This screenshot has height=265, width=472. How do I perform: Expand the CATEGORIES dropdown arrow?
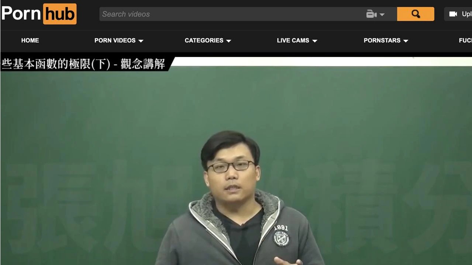coord(229,41)
